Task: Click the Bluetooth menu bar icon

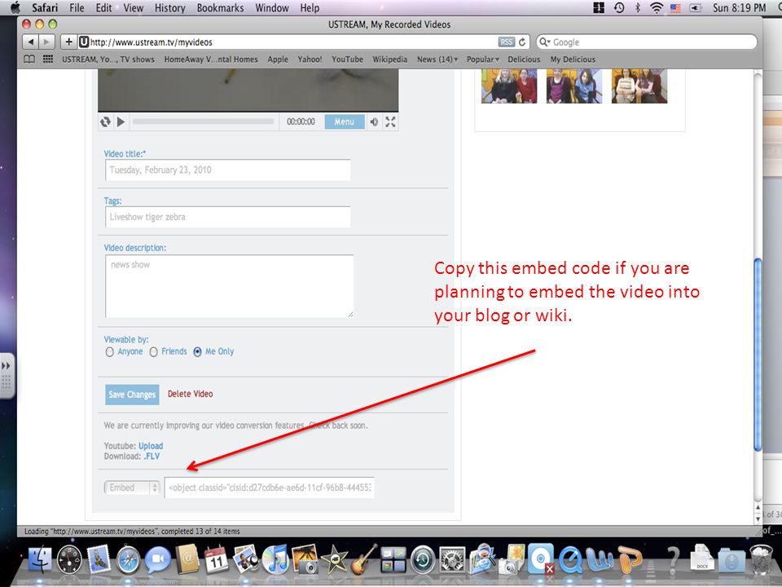Action: (637, 7)
